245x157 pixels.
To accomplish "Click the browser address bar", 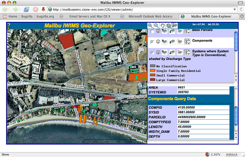I will pos(142,9).
